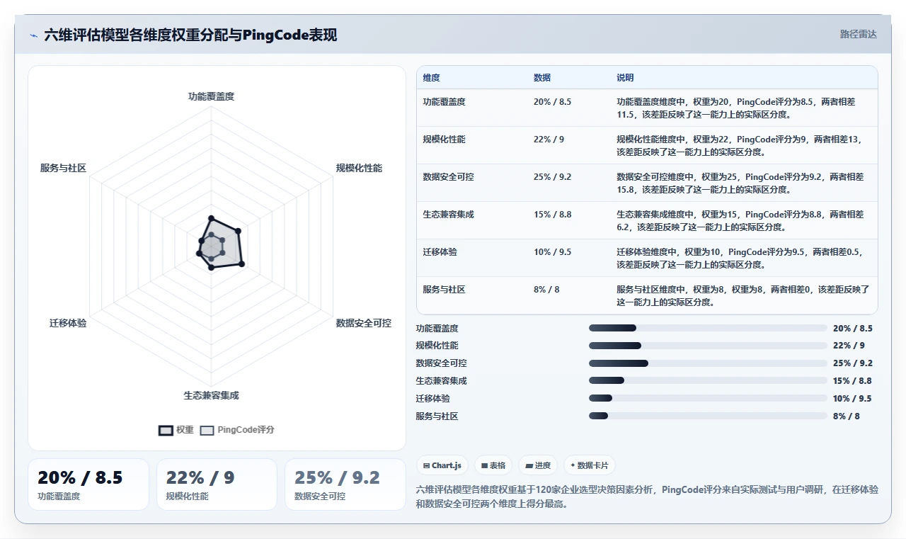Select the Chart.js chip

442,465
